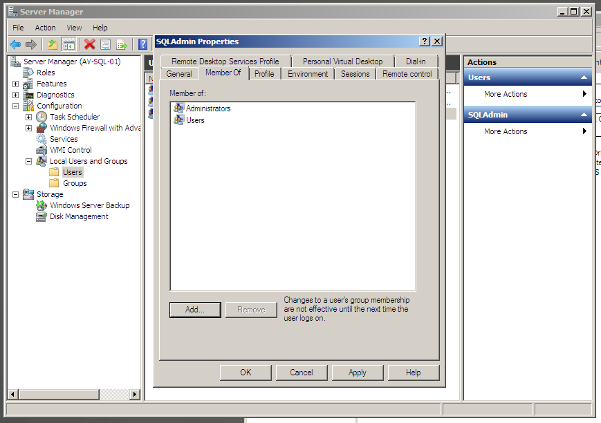Collapse the Local Users and Groups node
Image resolution: width=601 pixels, height=423 pixels.
click(x=29, y=162)
